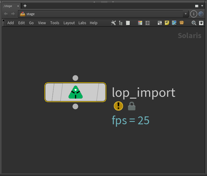
Task: Click the menu bar left grip handle
Action: pos(3,23)
